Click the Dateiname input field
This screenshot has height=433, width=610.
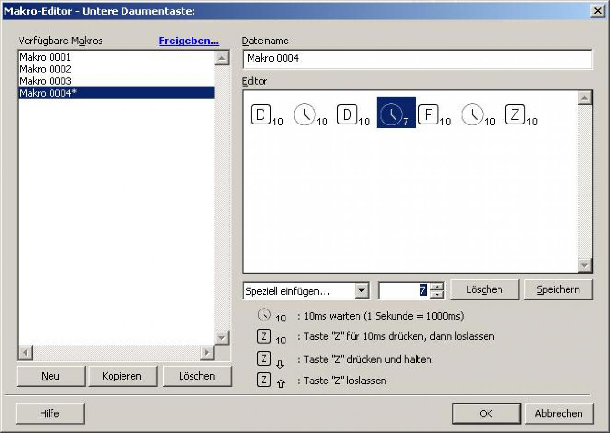point(417,59)
